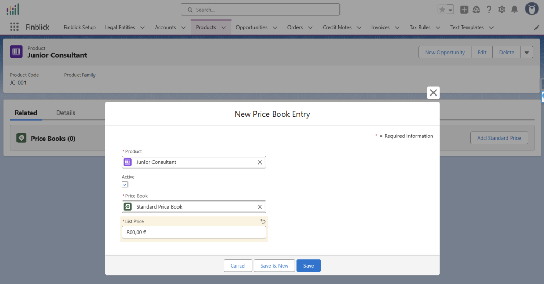
Task: Expand the Accounts tab dropdown chevron
Action: click(183, 28)
